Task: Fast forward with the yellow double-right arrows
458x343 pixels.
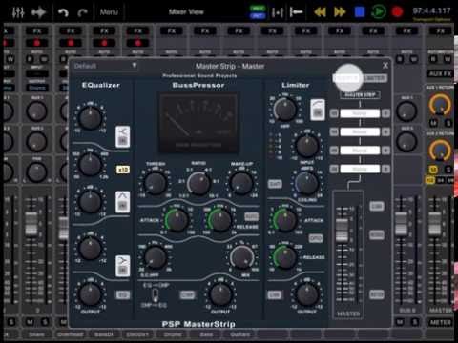Action: point(340,12)
